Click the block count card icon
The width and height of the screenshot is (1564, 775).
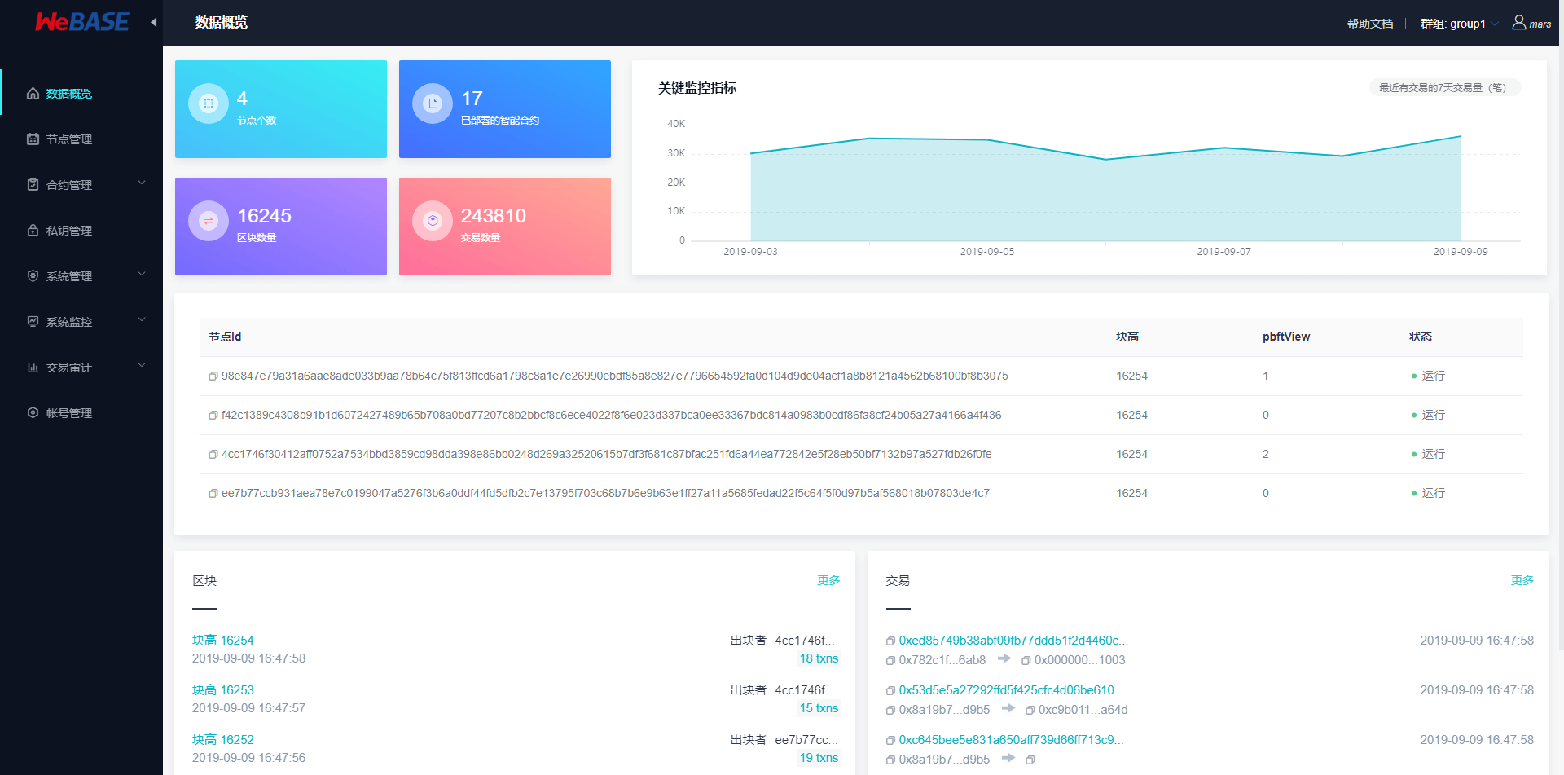[x=209, y=221]
